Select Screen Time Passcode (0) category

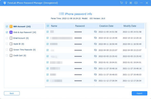pyautogui.click(x=24, y=49)
